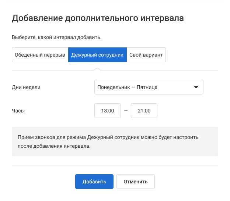The width and height of the screenshot is (230, 201).
Task: Click the black dropdown arrow triangle
Action: click(196, 87)
